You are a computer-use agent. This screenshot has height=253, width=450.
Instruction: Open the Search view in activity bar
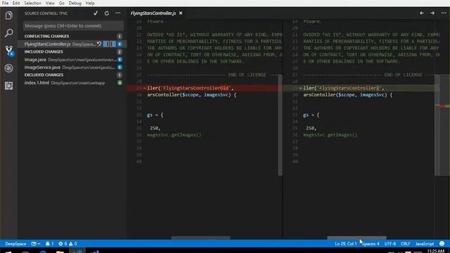pos(8,33)
